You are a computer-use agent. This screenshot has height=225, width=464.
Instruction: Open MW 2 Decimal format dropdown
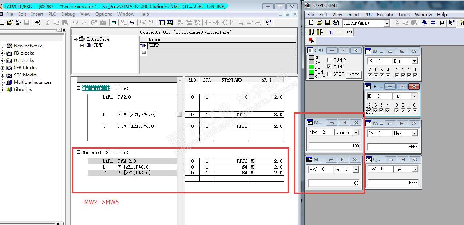[x=356, y=133]
